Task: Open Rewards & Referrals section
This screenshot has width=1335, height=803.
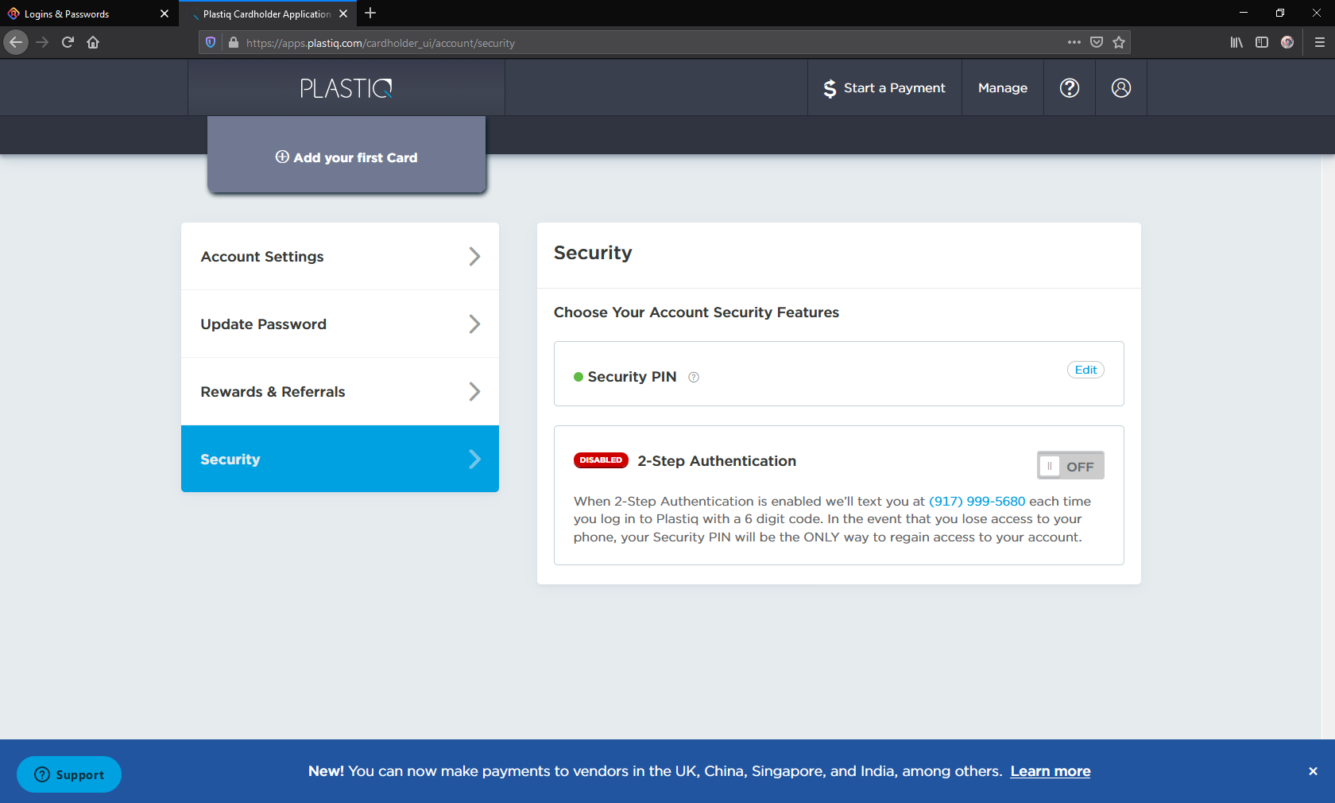Action: click(x=340, y=391)
